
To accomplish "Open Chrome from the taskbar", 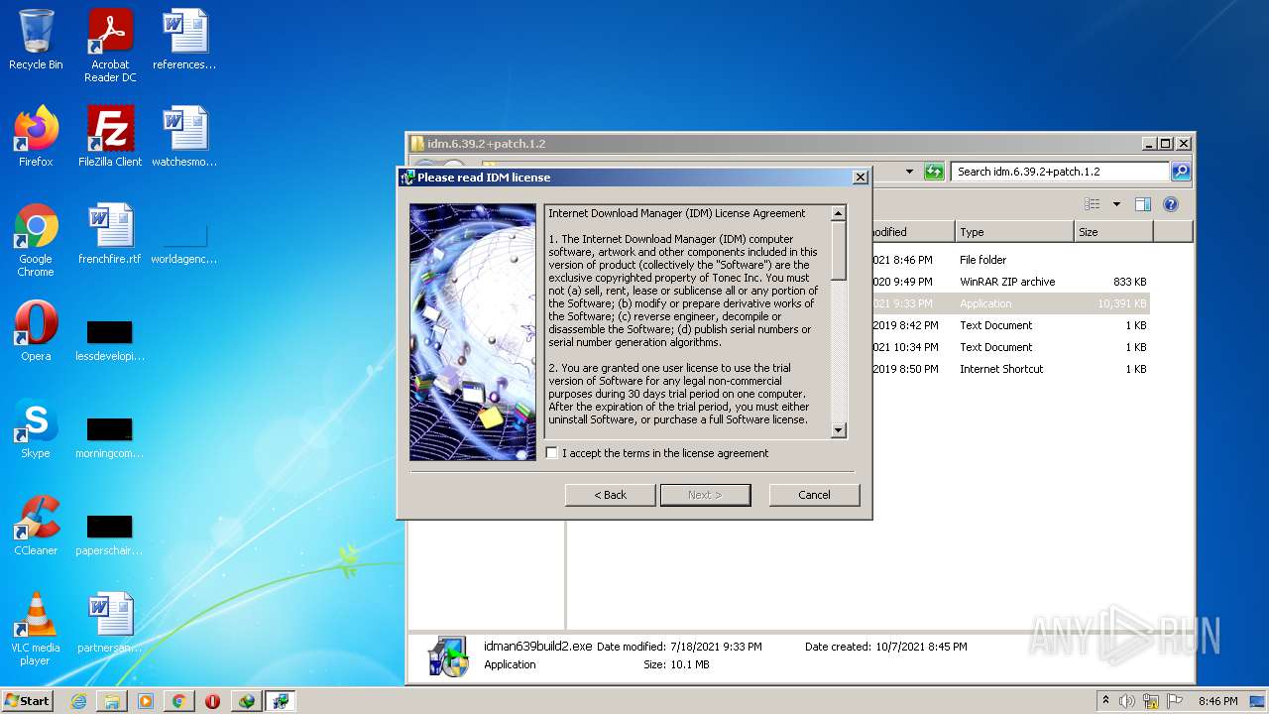I will pos(178,701).
